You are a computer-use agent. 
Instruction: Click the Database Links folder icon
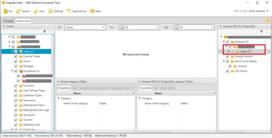point(21,124)
